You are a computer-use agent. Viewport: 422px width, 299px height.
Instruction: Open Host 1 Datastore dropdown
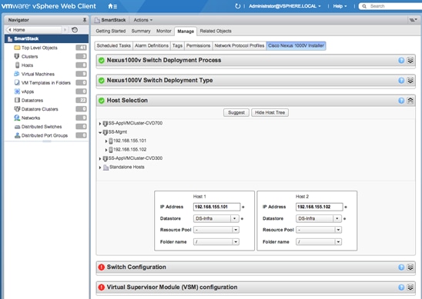(216, 218)
